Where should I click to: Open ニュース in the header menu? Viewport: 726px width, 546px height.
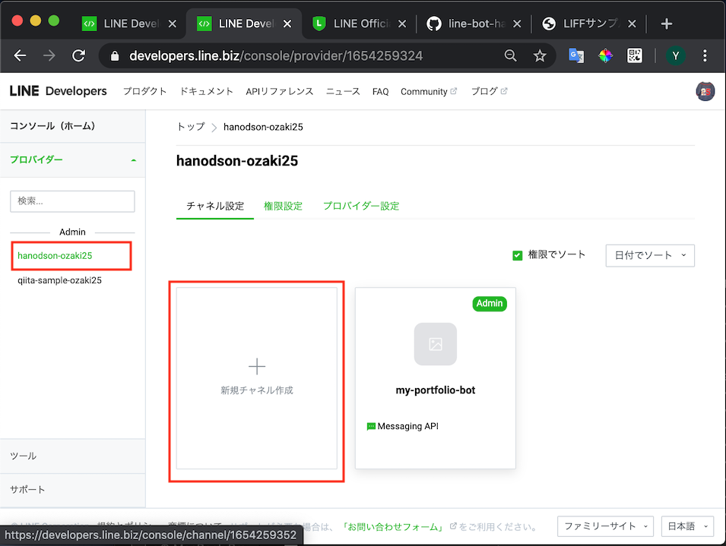point(343,91)
